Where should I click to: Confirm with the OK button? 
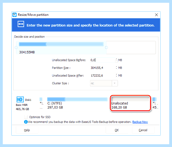[117, 130]
